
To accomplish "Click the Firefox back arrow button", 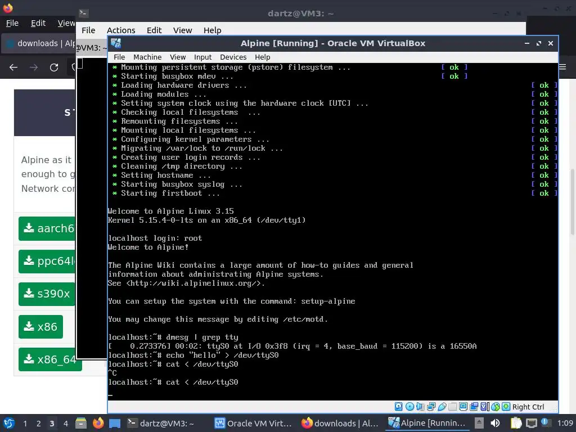I will pos(13,67).
